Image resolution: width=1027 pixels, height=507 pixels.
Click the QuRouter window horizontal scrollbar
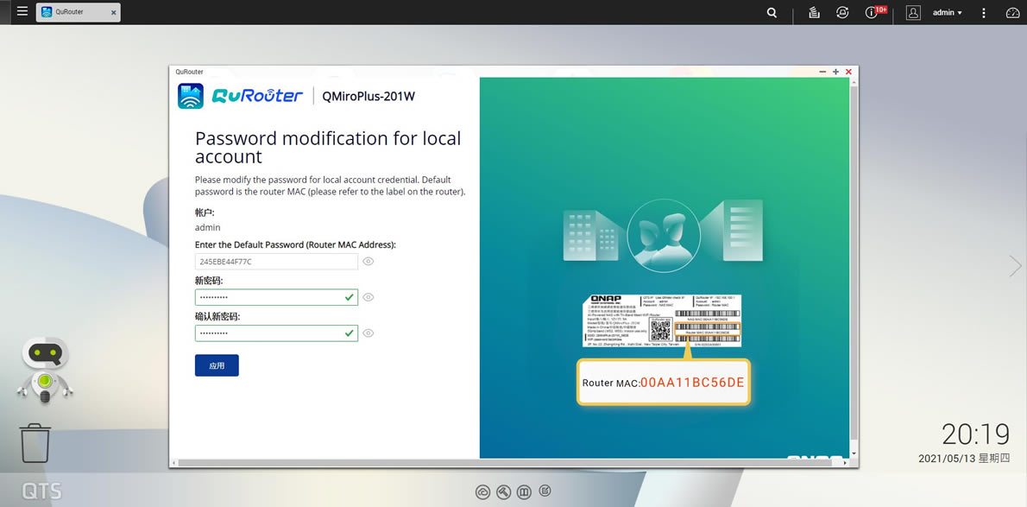point(504,463)
